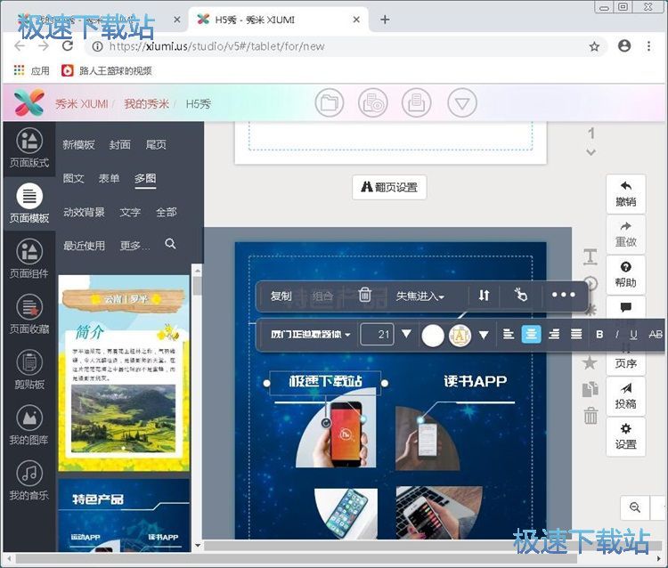Image resolution: width=668 pixels, height=568 pixels.
Task: Select the 文字 category
Action: click(130, 212)
